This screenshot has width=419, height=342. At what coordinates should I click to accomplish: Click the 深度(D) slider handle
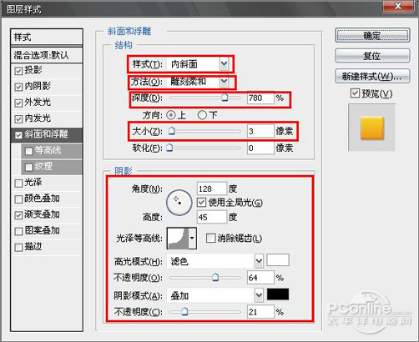pos(225,97)
